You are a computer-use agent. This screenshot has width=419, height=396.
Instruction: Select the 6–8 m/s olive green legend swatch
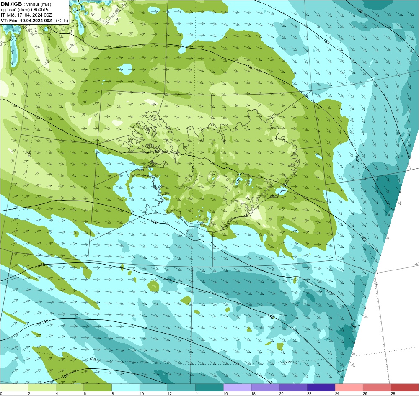tap(98, 388)
